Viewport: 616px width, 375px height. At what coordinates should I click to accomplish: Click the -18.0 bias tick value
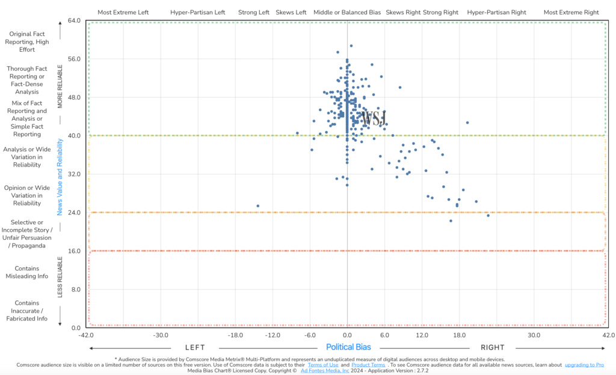coord(235,335)
